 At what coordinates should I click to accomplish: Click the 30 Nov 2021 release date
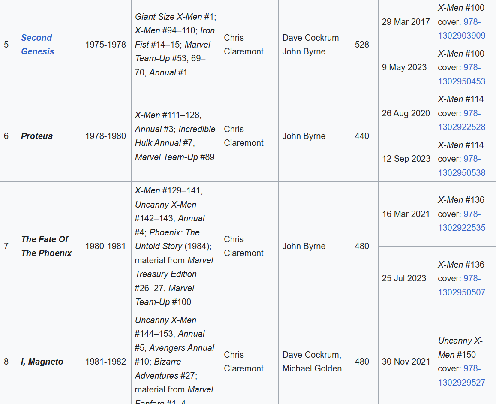(406, 362)
